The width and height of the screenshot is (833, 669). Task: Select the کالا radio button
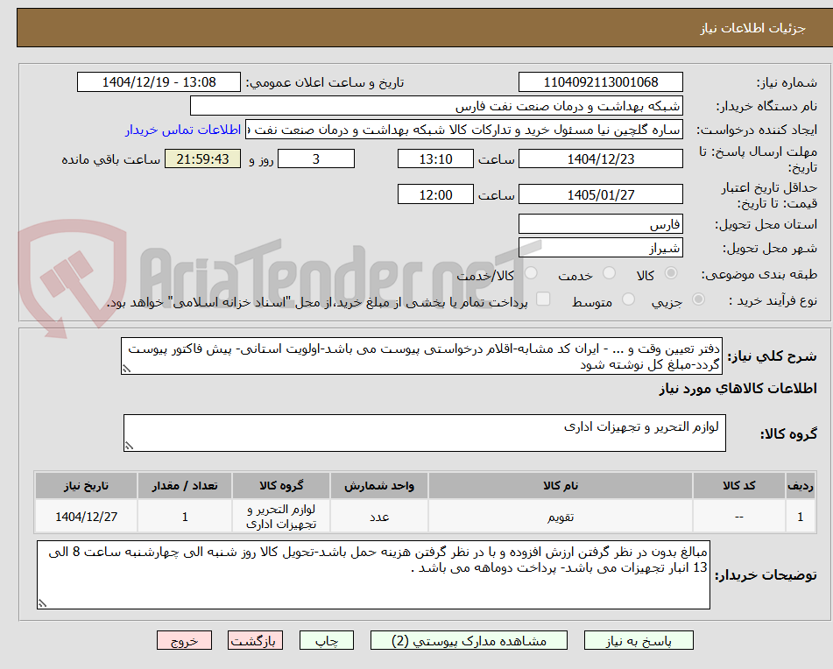(671, 273)
